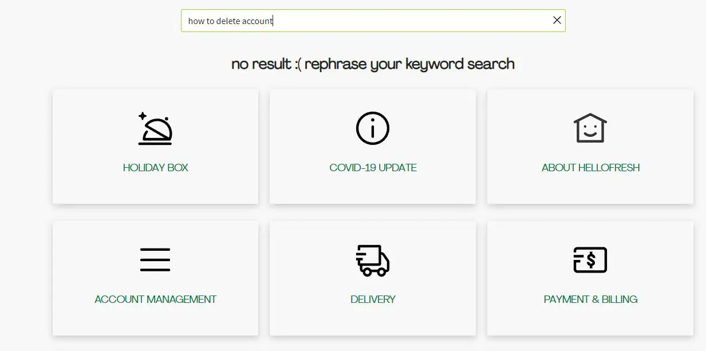Open the PAYMENT & BILLING help category
This screenshot has width=706, height=351.
pyautogui.click(x=590, y=298)
